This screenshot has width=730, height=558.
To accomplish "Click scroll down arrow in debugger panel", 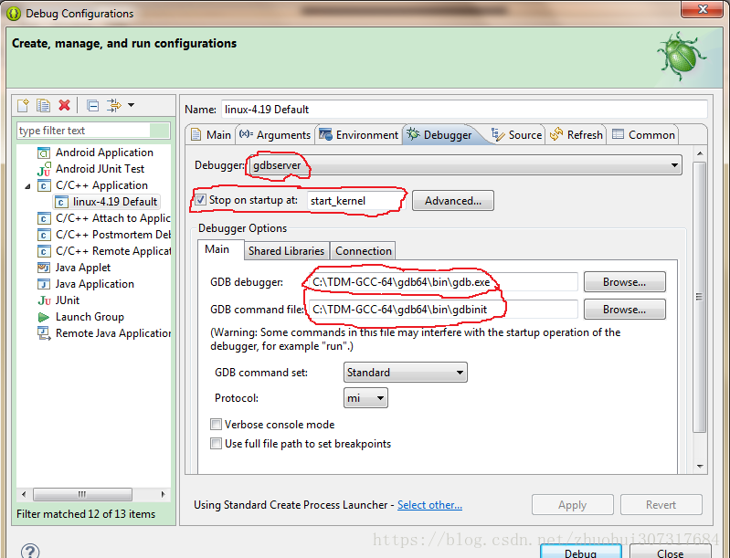I will click(700, 467).
